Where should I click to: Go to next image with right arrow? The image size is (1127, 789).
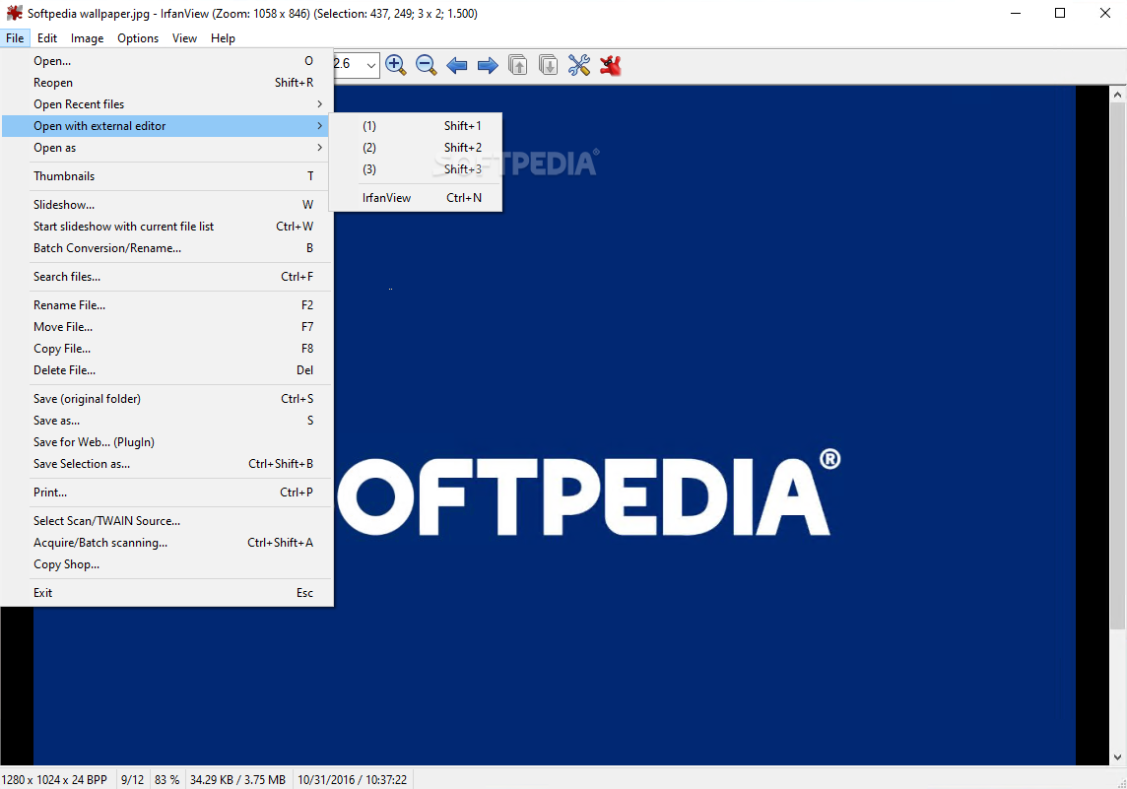tap(488, 65)
